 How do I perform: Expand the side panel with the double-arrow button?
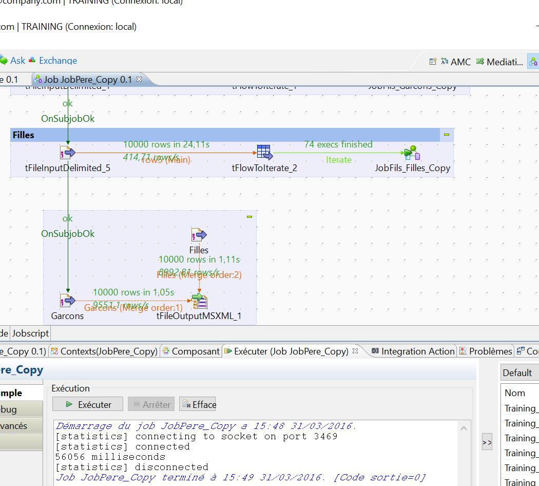click(x=487, y=442)
